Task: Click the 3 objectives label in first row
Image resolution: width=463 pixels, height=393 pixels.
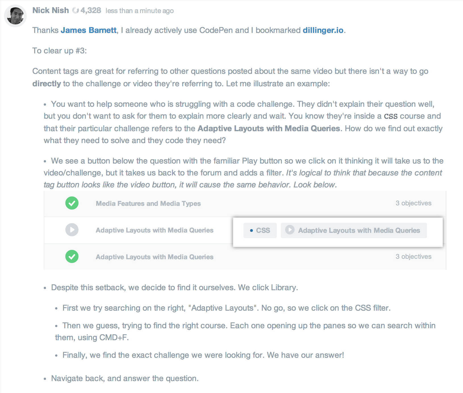Action: pyautogui.click(x=413, y=203)
